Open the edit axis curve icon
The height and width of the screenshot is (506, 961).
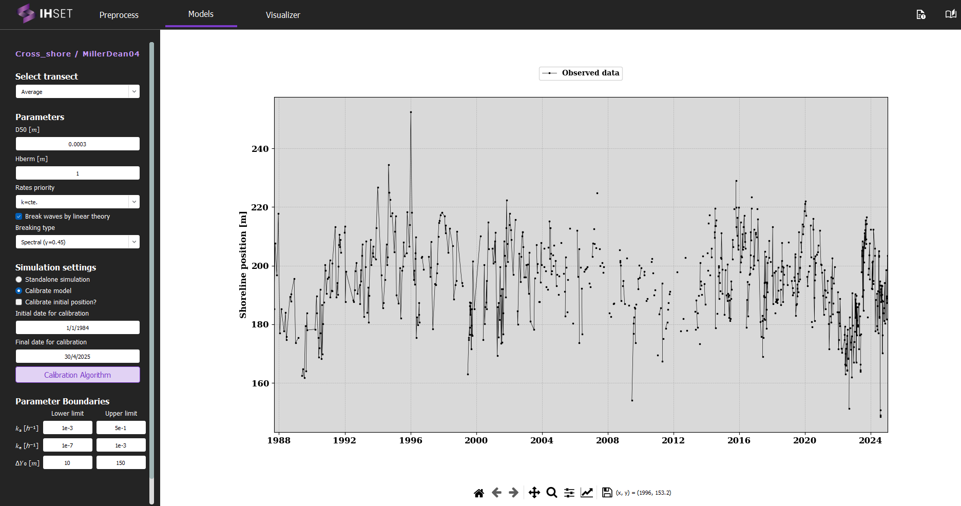click(587, 493)
